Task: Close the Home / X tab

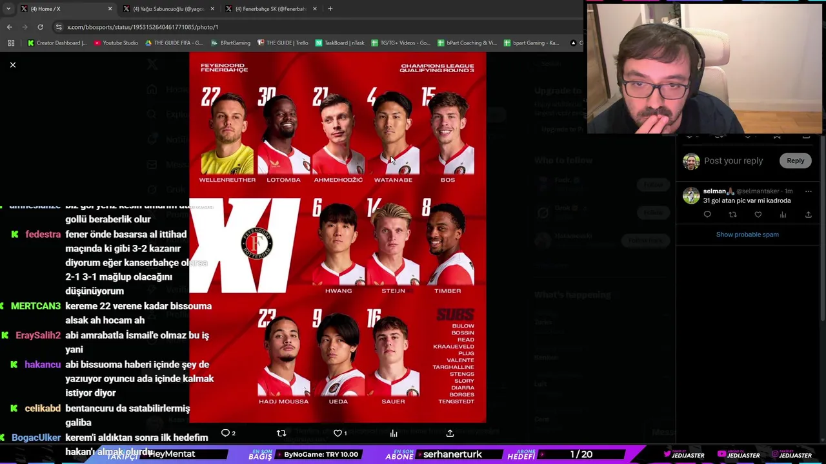Action: 110,9
